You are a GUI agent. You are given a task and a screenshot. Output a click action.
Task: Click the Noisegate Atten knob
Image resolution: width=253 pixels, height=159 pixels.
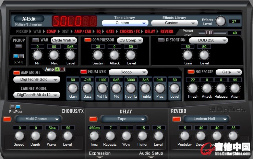235,88
